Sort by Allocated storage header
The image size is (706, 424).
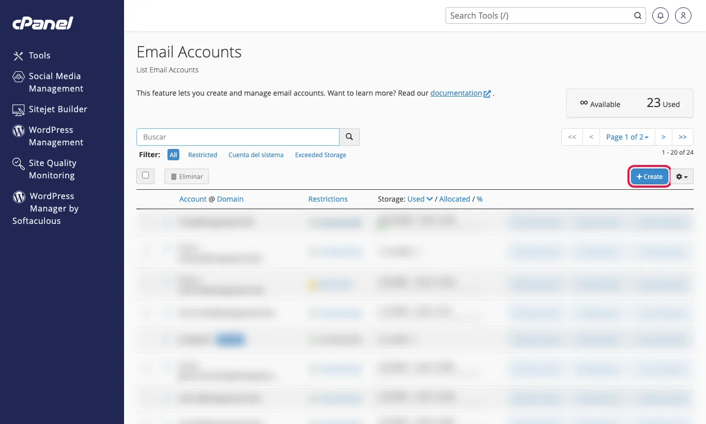[x=455, y=199]
